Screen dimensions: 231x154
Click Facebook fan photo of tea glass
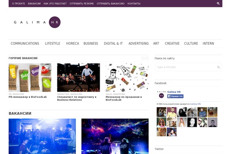(x=213, y=112)
